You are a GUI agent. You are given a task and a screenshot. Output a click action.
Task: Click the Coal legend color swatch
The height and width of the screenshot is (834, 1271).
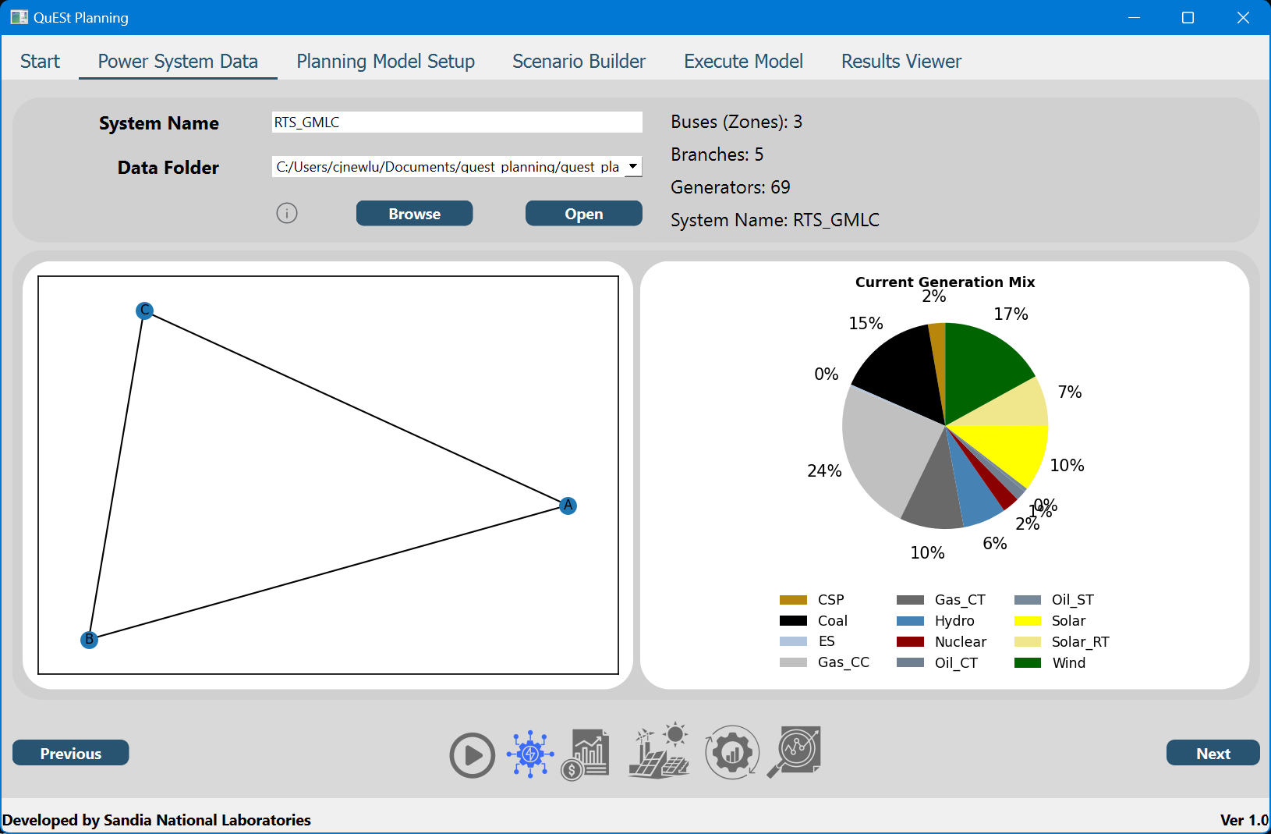pyautogui.click(x=793, y=621)
